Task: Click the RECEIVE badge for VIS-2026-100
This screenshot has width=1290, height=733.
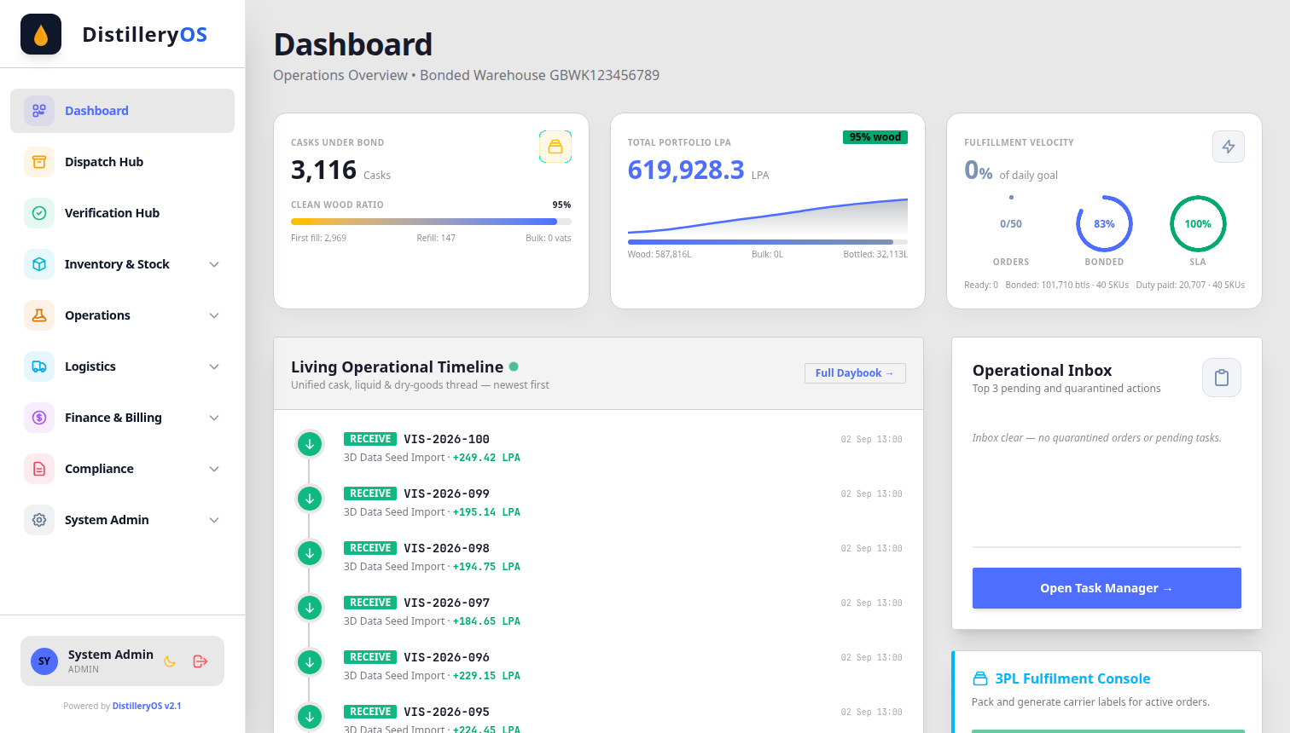Action: click(370, 439)
